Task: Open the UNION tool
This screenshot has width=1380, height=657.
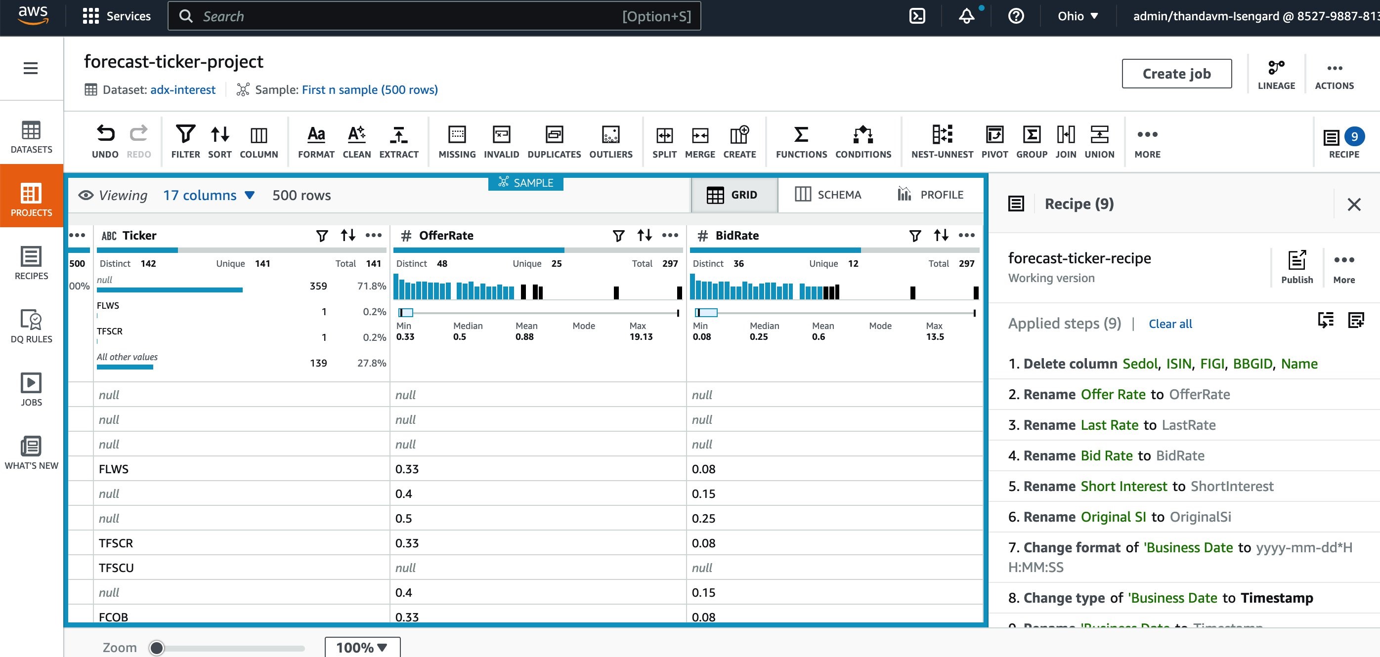Action: click(x=1099, y=141)
